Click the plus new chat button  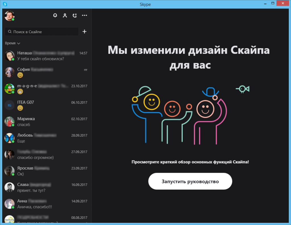click(84, 32)
